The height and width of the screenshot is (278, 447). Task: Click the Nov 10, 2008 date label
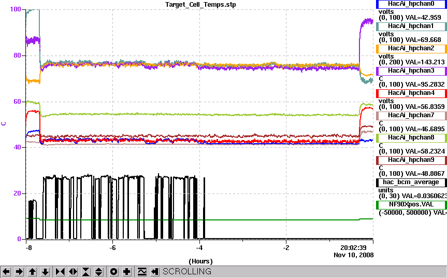point(353,255)
